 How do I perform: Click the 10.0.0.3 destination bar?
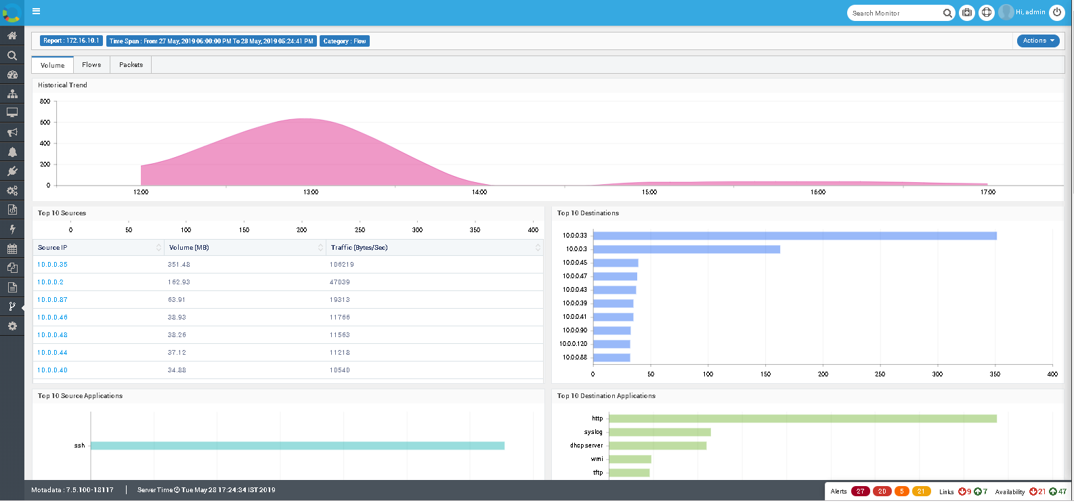(x=687, y=249)
